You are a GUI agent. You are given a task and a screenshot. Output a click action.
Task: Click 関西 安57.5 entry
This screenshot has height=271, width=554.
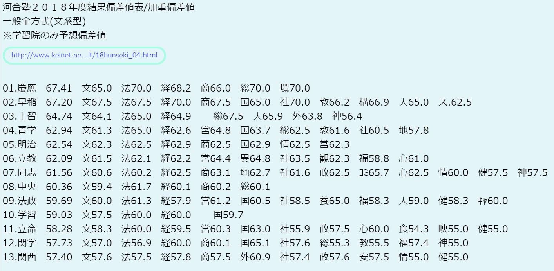point(374,257)
